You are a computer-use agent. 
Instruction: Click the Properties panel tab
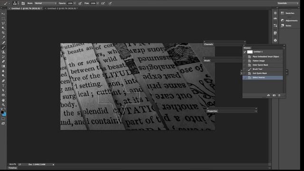(x=212, y=111)
